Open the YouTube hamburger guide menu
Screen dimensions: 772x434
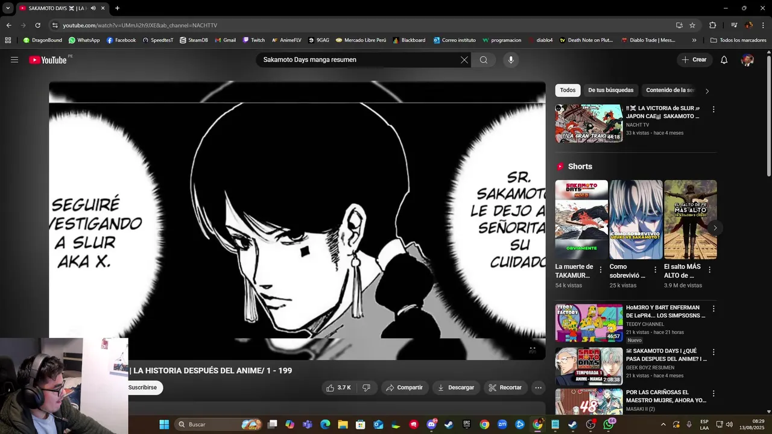14,60
